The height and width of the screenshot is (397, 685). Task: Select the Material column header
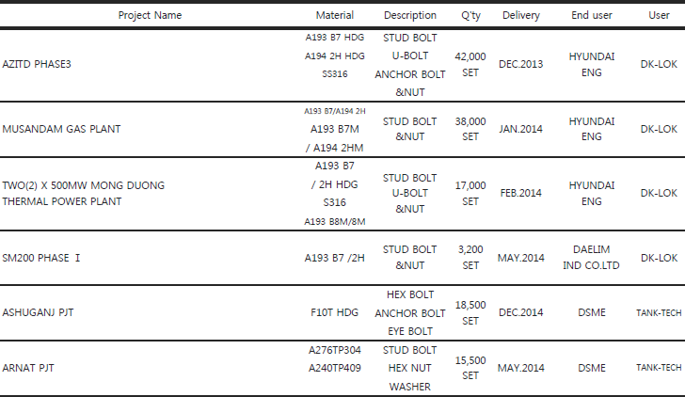point(335,15)
